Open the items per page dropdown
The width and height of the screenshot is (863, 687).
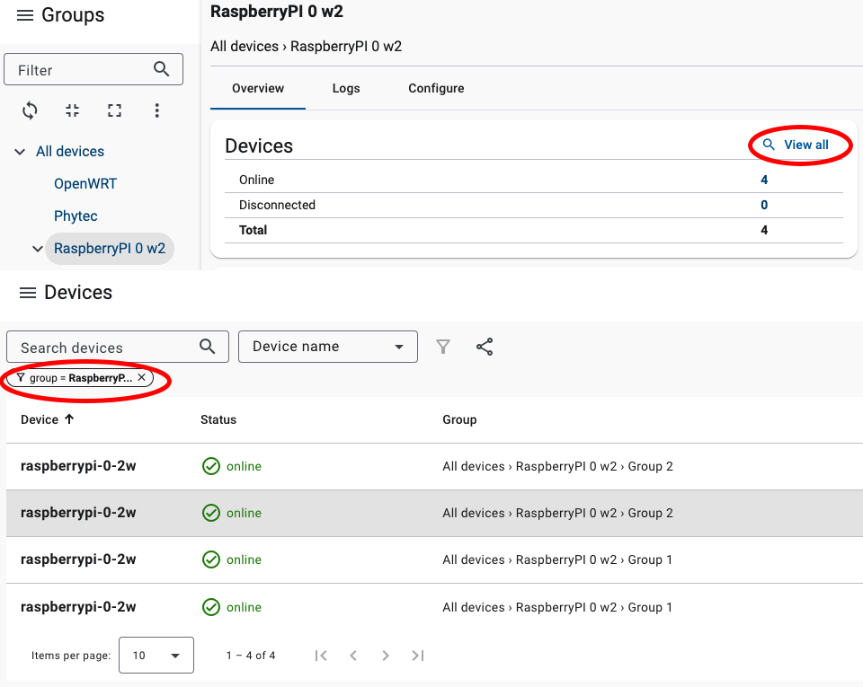pos(156,655)
